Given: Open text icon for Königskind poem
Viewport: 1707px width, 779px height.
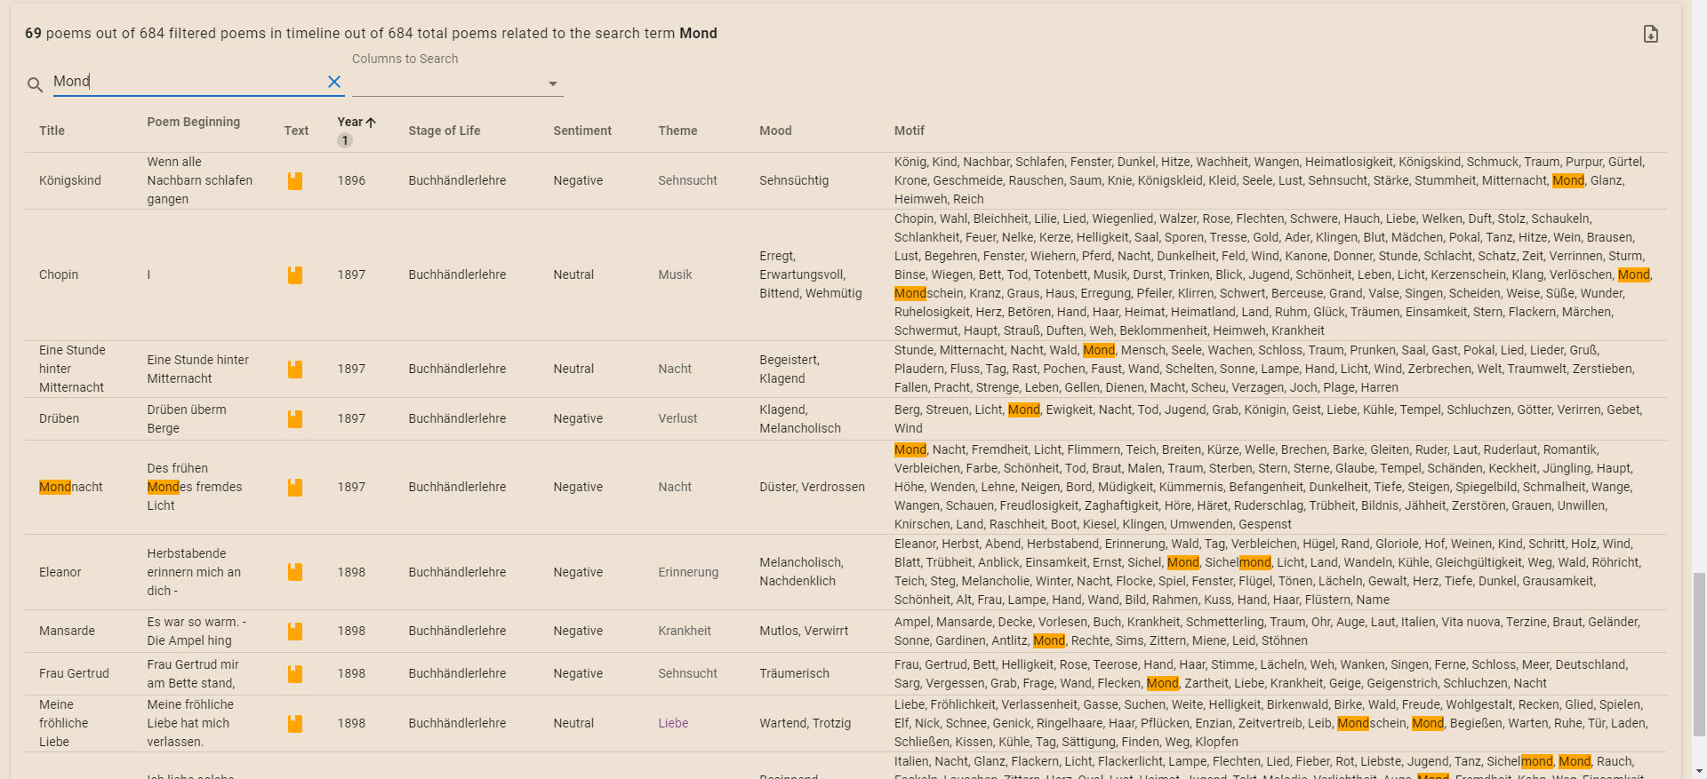Looking at the screenshot, I should point(295,180).
